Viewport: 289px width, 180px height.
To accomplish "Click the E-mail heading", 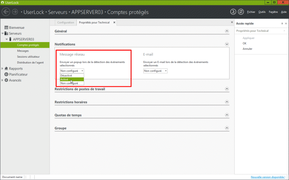I will pyautogui.click(x=148, y=54).
